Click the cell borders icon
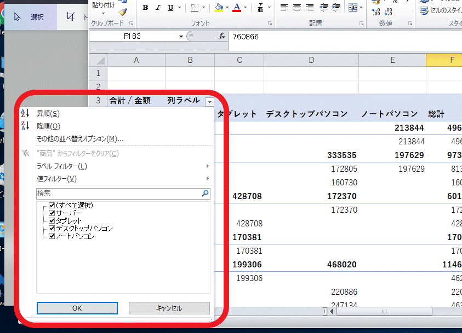The width and height of the screenshot is (462, 333). point(195,8)
